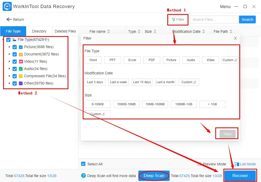Sort by Modification Date arrows
The width and height of the screenshot is (261, 182).
[204, 31]
